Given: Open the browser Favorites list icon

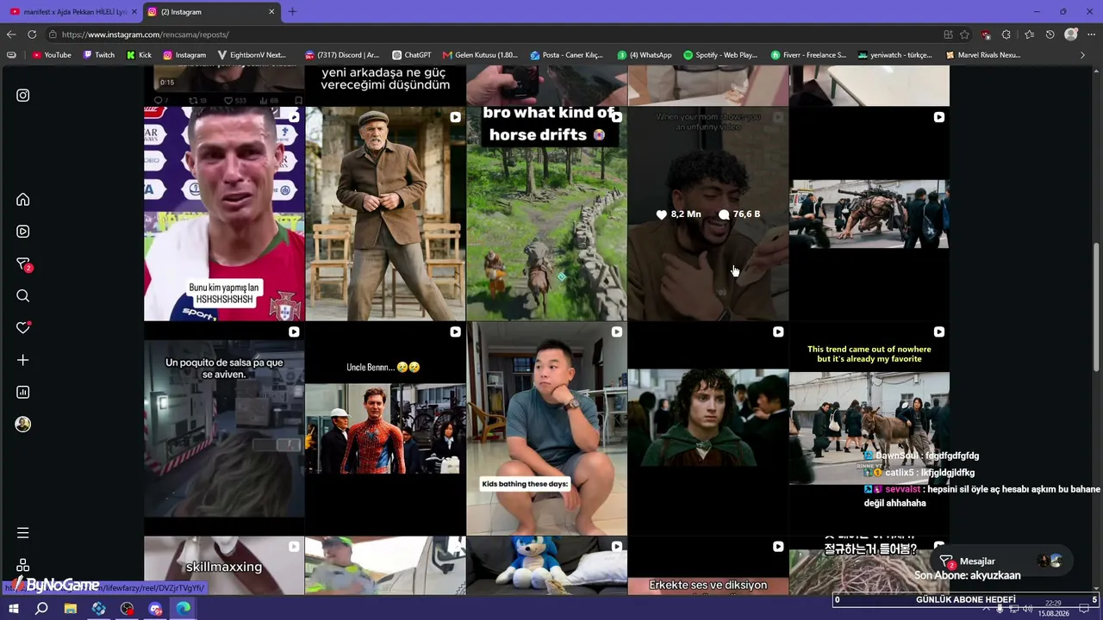Looking at the screenshot, I should tap(1029, 34).
